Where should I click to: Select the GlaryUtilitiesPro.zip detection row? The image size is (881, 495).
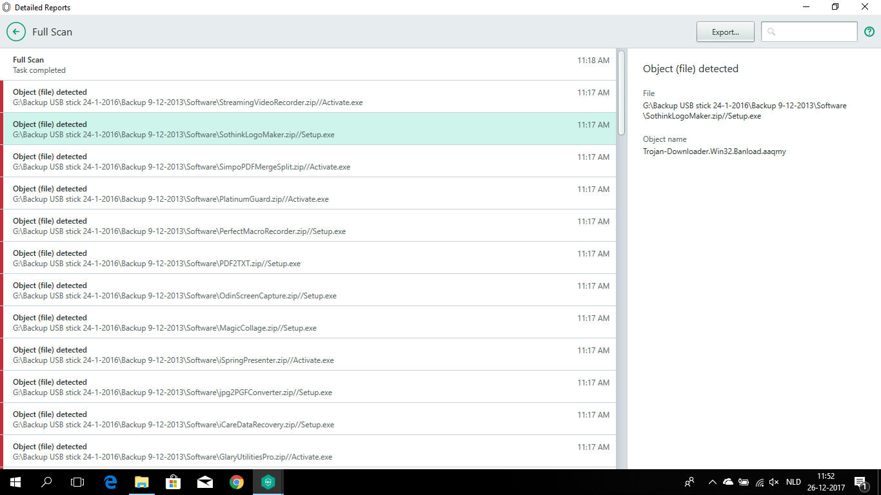pos(308,451)
